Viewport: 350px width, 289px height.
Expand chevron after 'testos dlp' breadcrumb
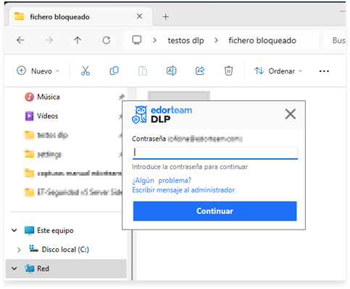(x=216, y=41)
